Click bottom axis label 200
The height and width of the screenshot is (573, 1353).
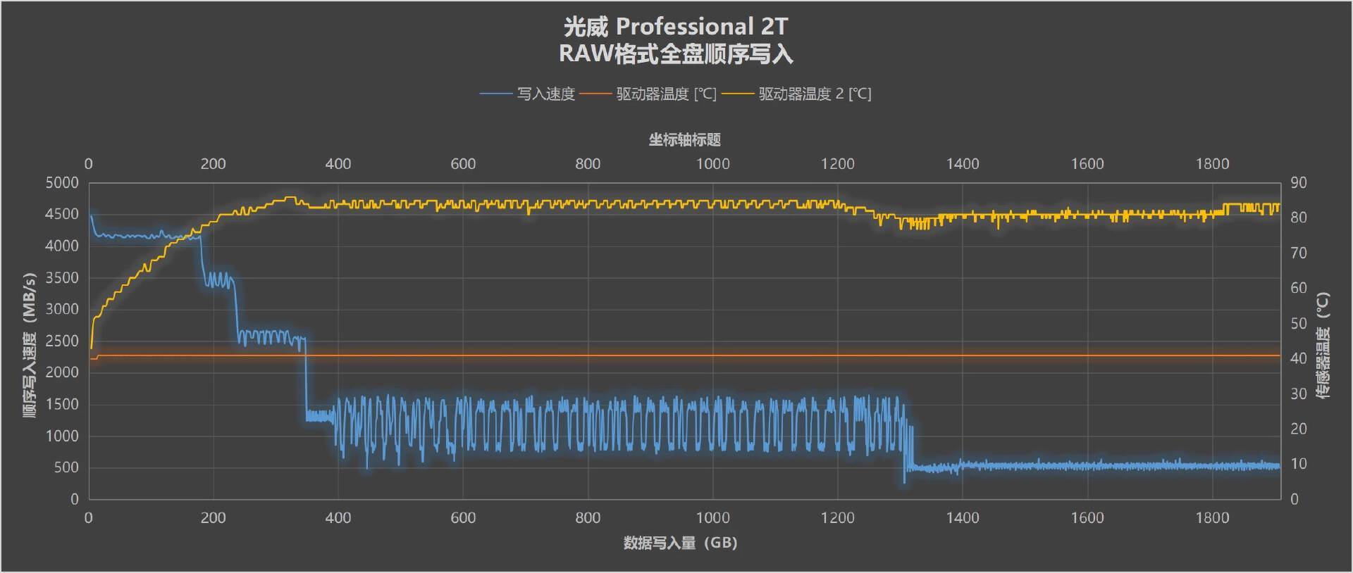pos(213,518)
